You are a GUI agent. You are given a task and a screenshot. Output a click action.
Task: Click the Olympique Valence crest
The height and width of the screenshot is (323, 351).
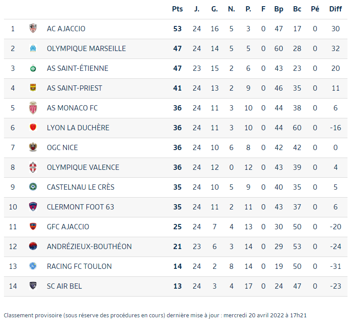click(33, 167)
